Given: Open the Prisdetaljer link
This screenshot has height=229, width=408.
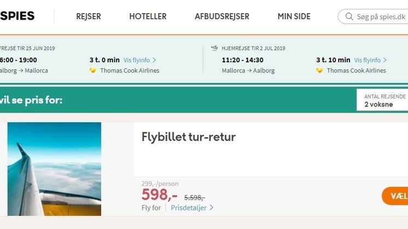Looking at the screenshot, I should (188, 208).
